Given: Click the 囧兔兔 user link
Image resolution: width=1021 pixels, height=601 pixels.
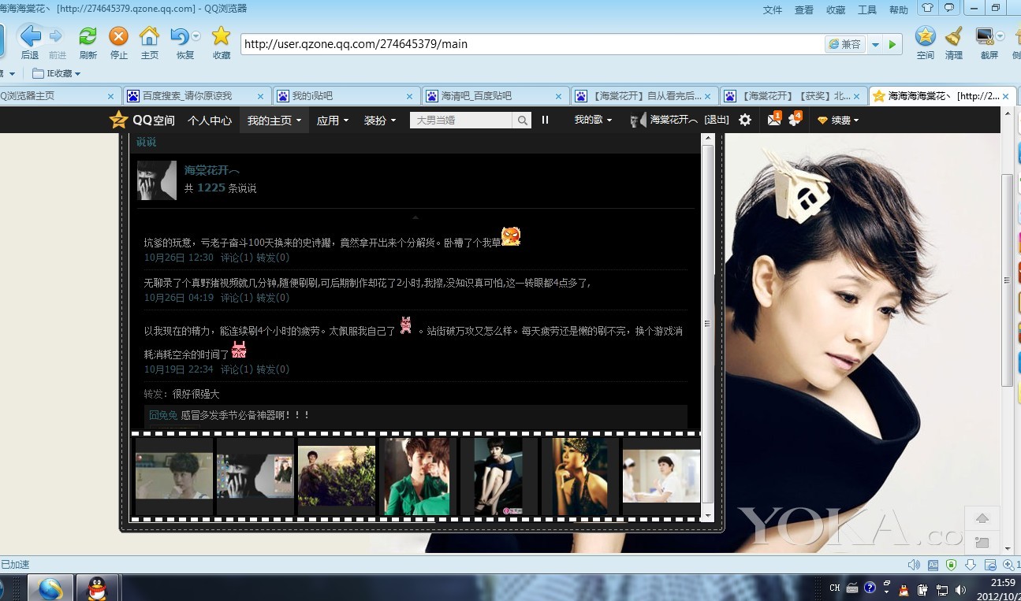Looking at the screenshot, I should tap(163, 415).
